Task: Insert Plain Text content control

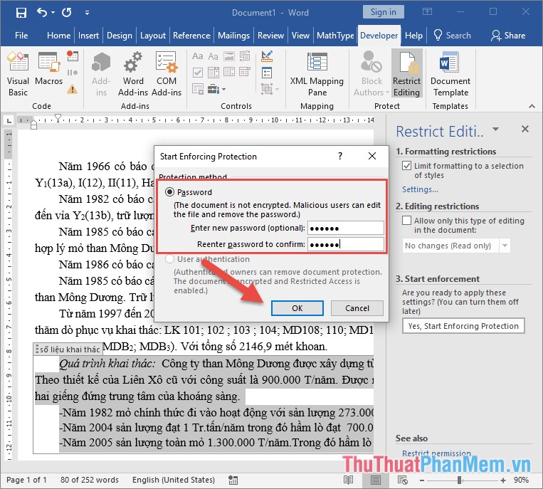Action: [213, 56]
